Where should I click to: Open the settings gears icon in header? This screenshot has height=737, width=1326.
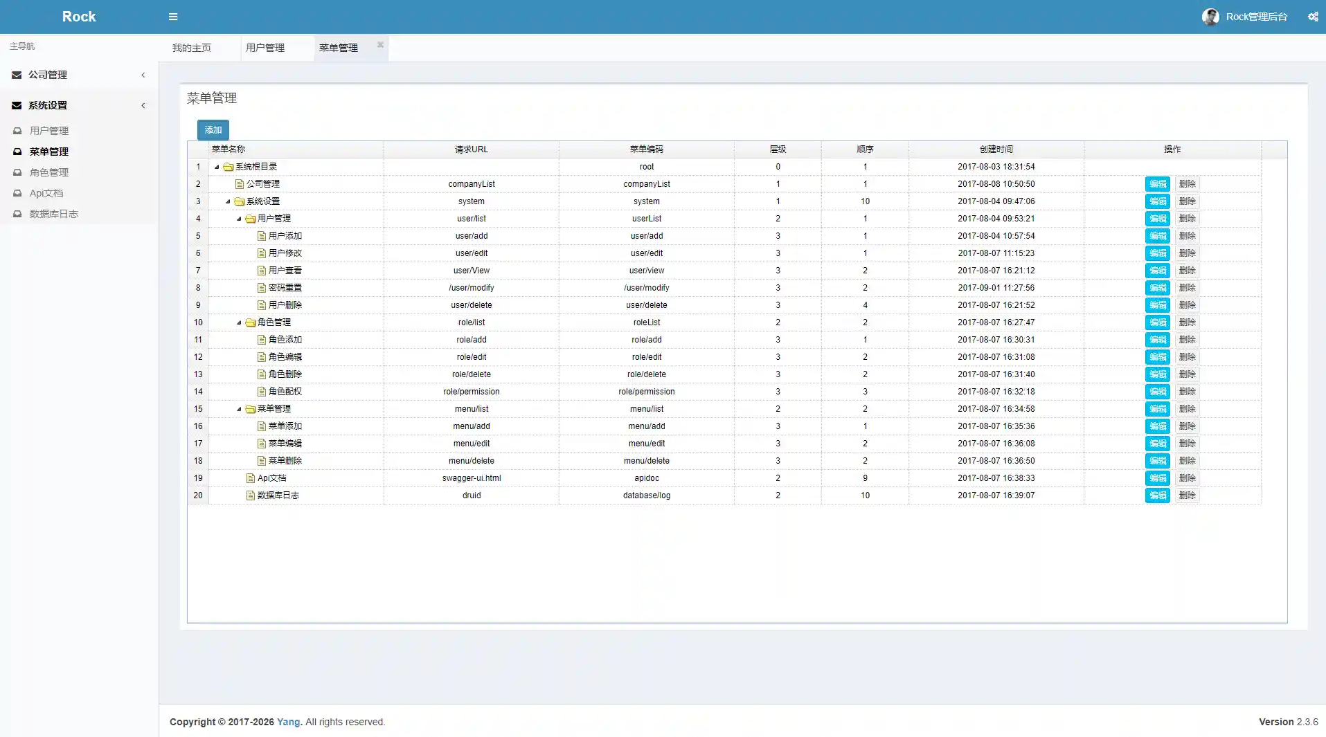pos(1313,17)
